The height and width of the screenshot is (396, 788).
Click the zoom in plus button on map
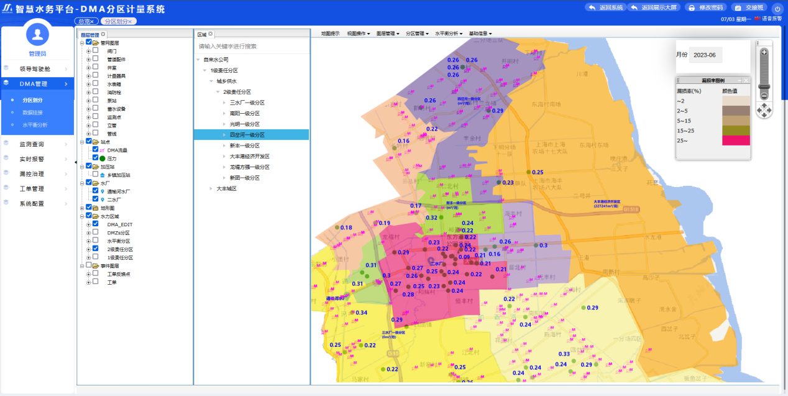764,53
